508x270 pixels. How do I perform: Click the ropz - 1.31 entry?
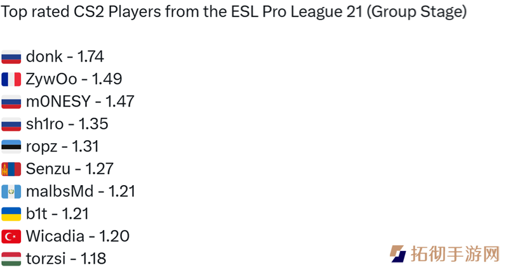[x=62, y=147]
